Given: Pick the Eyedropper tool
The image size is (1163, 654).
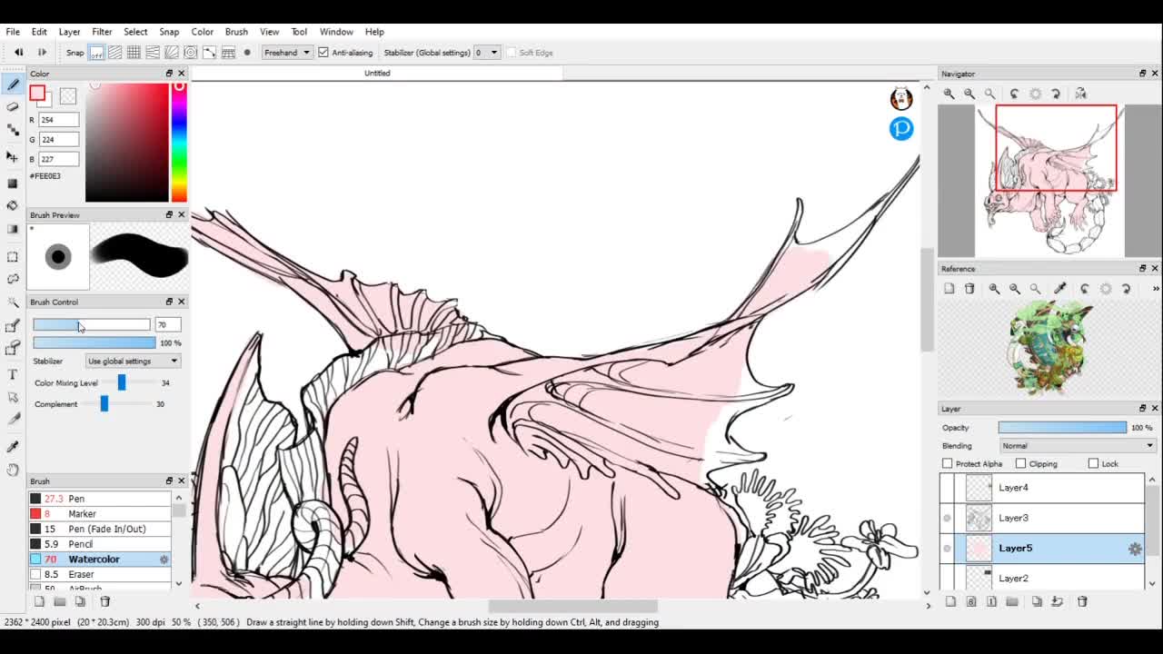Looking at the screenshot, I should pos(13,446).
